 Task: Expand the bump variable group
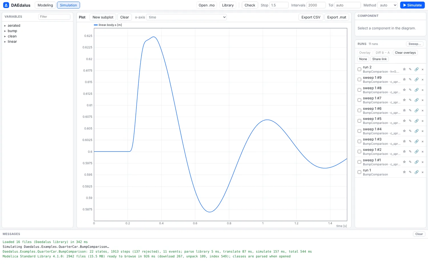[5, 31]
